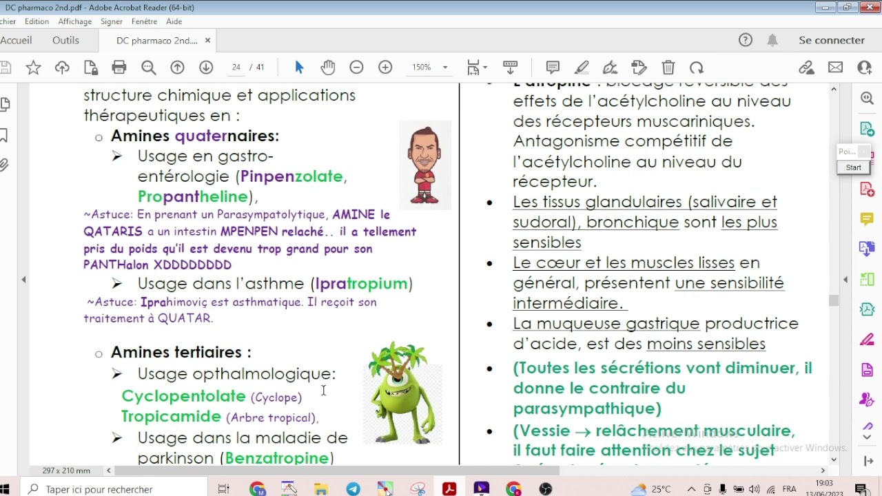Close the DC pharmaco 2nd document tab
Screen dimensions: 882x496
pos(207,41)
